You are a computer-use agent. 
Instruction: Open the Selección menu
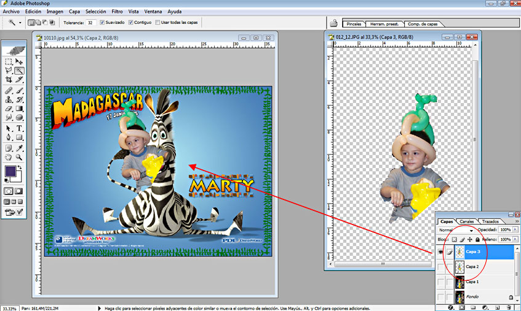pyautogui.click(x=96, y=12)
